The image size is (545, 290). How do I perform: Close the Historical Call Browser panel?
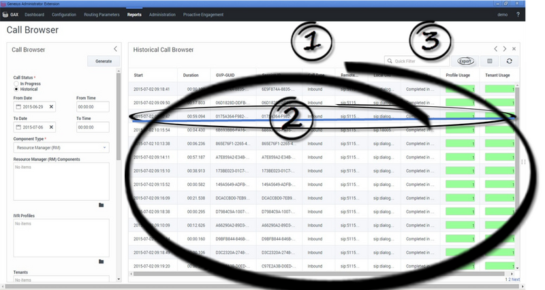(514, 49)
